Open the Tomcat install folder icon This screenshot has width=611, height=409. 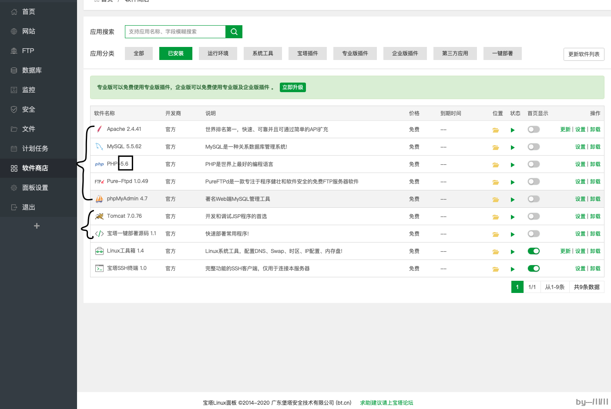point(496,217)
